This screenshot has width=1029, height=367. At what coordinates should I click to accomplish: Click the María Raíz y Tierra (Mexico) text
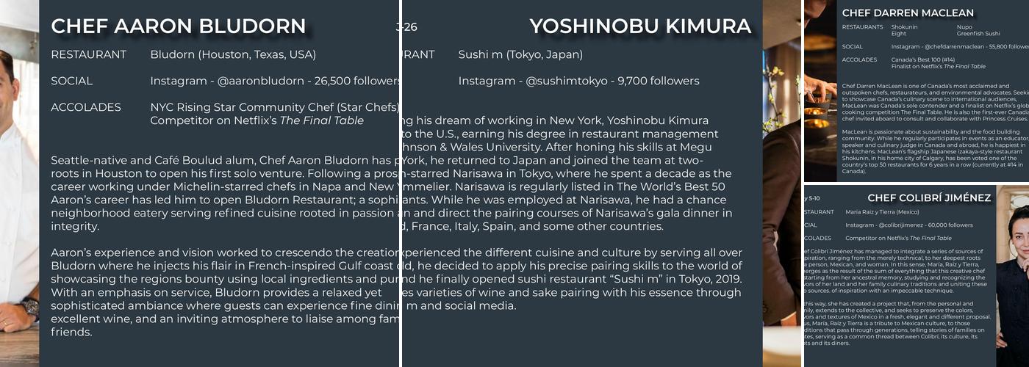(882, 212)
